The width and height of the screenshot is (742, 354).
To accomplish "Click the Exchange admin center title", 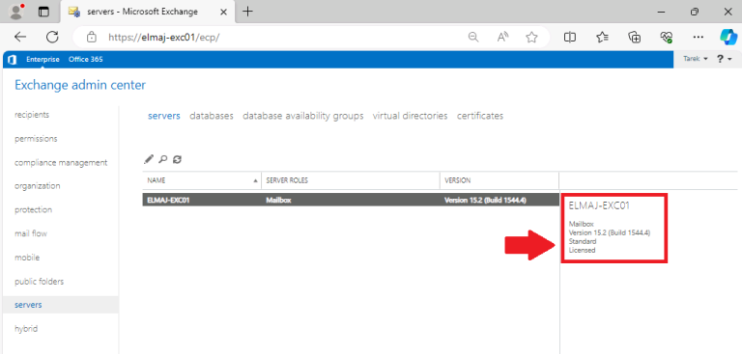I will coord(80,85).
